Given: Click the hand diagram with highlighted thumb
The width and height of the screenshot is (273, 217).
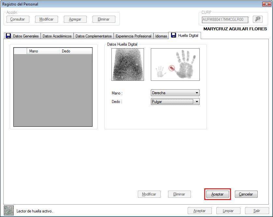Looking at the screenshot, I should click(175, 65).
